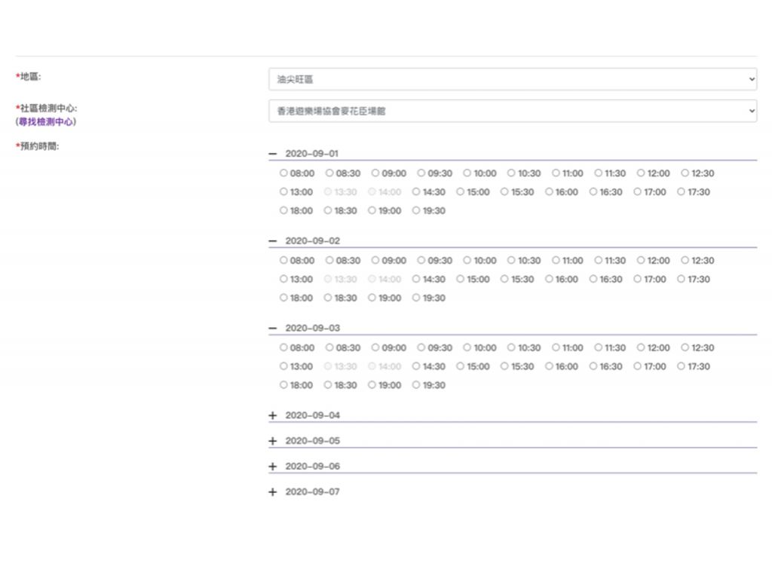Collapse the 2020-09-01 date section

tap(273, 154)
